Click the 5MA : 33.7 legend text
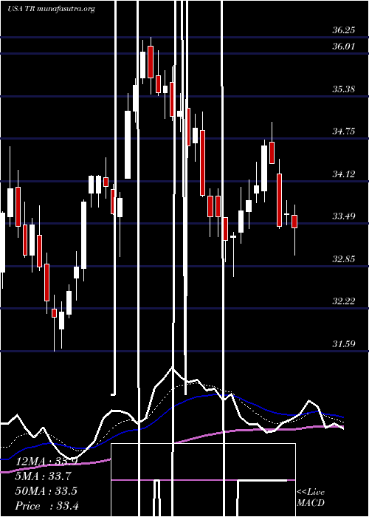 (x=43, y=476)
